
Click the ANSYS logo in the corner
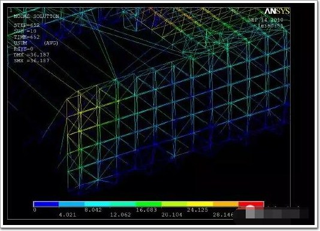[x=277, y=11]
